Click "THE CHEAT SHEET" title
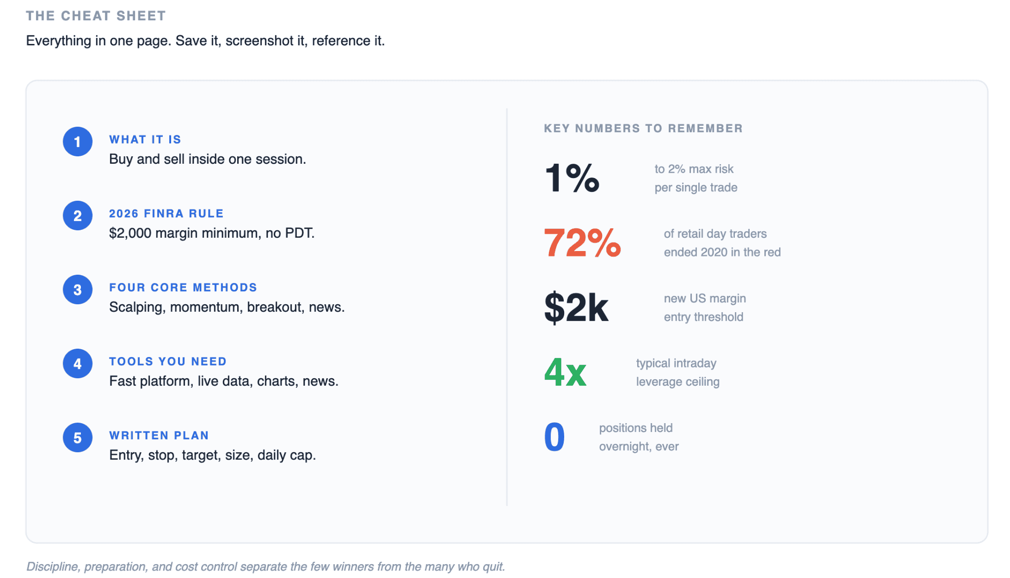The height and width of the screenshot is (578, 1010). [96, 16]
